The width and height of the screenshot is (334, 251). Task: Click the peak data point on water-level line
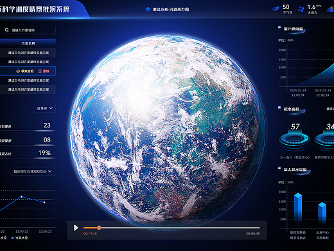click(22, 196)
